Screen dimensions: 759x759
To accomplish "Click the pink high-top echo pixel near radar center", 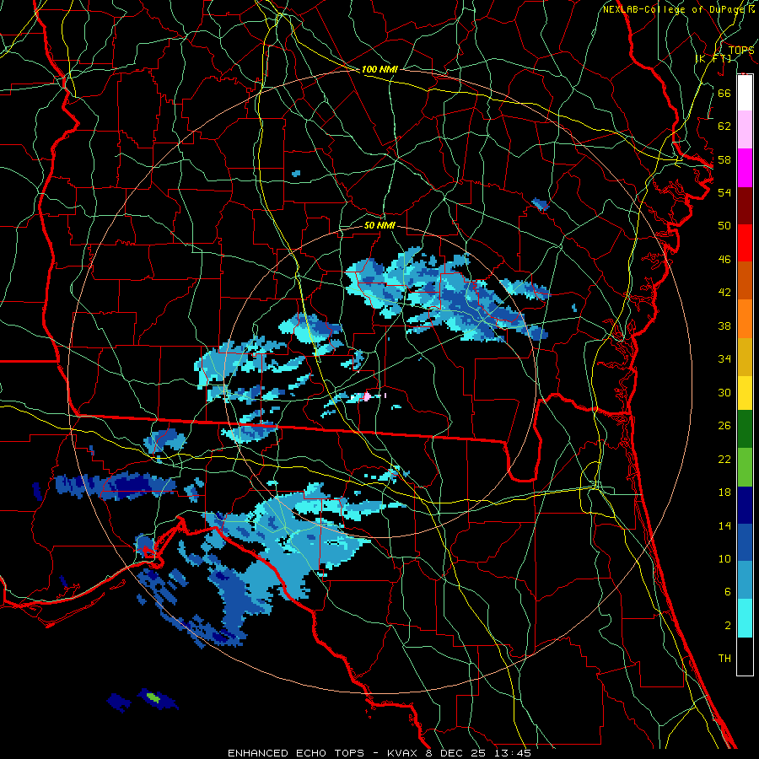I will (x=368, y=397).
